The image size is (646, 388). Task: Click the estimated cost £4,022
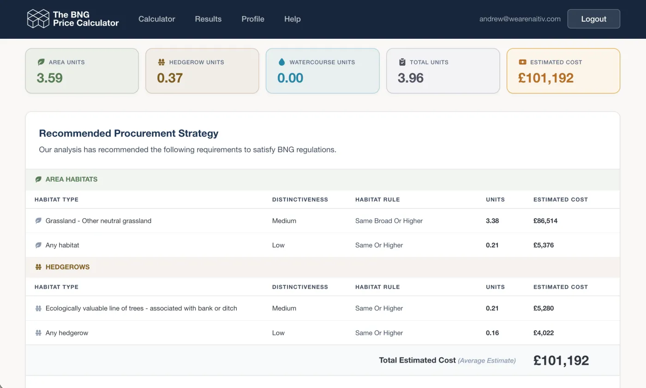pos(544,333)
